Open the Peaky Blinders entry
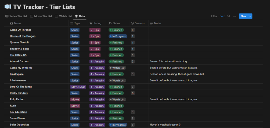This screenshot has width=270, height=128. (19, 93)
